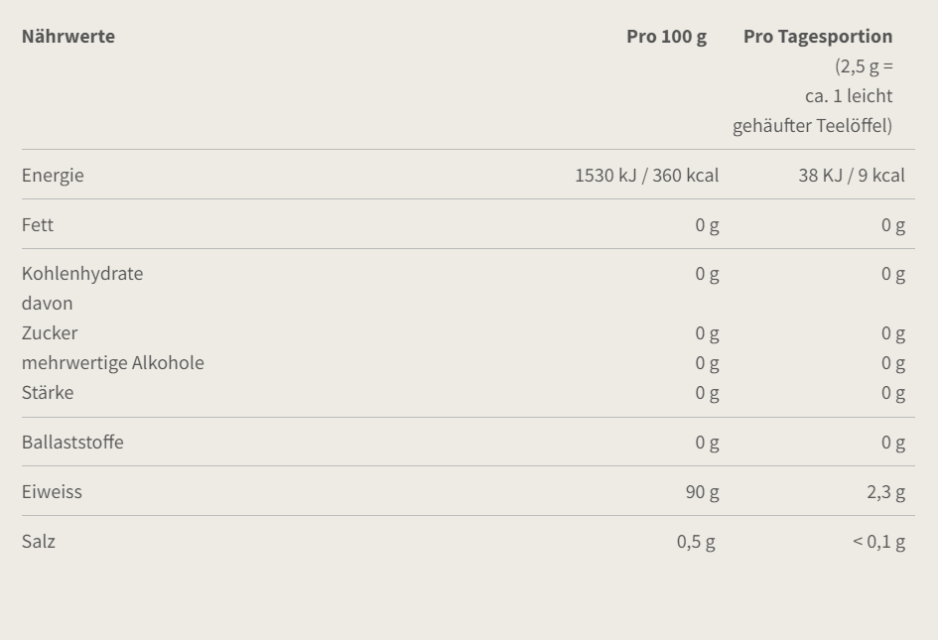Select the word davon
938x640 pixels.
[x=48, y=304]
